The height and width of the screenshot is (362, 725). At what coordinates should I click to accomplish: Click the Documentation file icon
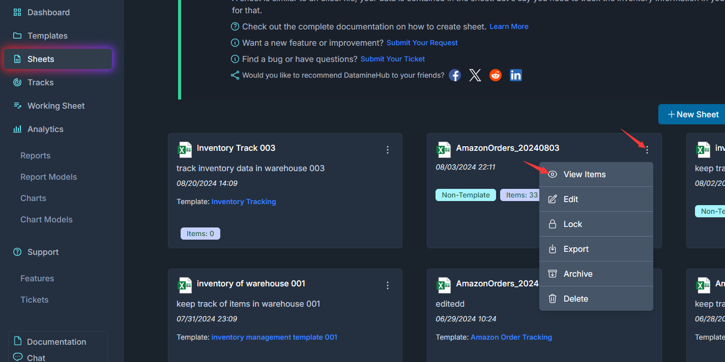18,341
